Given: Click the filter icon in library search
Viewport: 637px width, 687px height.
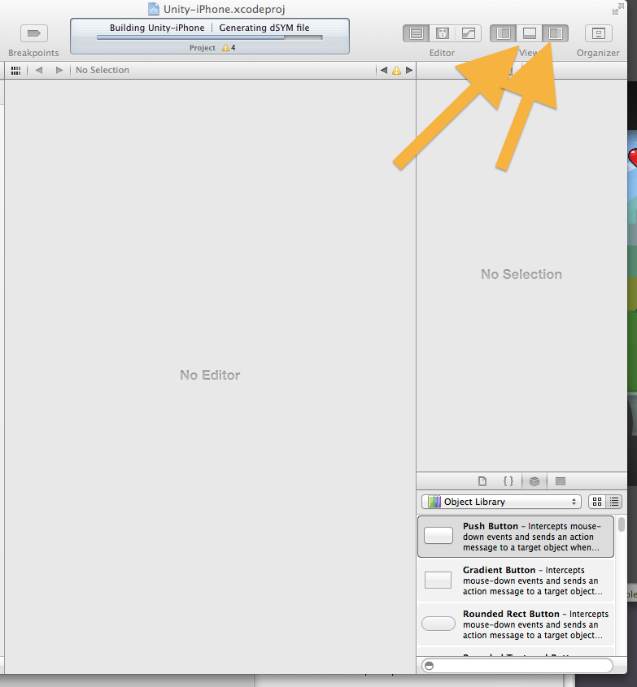Looking at the screenshot, I should point(430,666).
